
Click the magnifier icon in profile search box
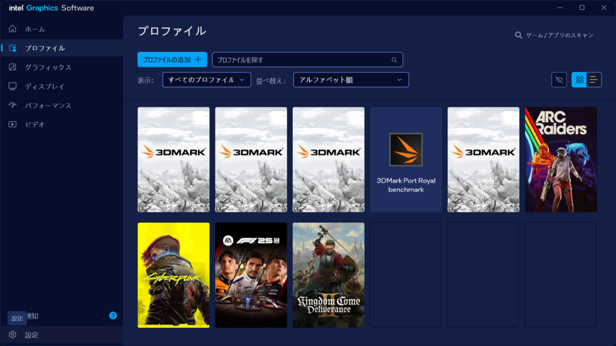(394, 60)
